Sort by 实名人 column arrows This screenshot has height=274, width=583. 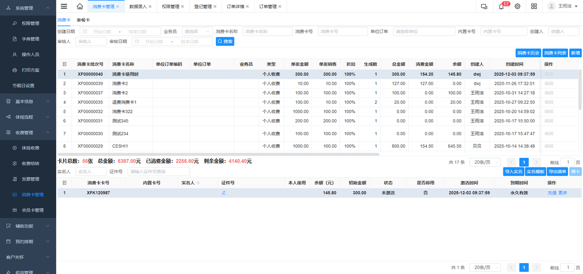click(x=198, y=183)
